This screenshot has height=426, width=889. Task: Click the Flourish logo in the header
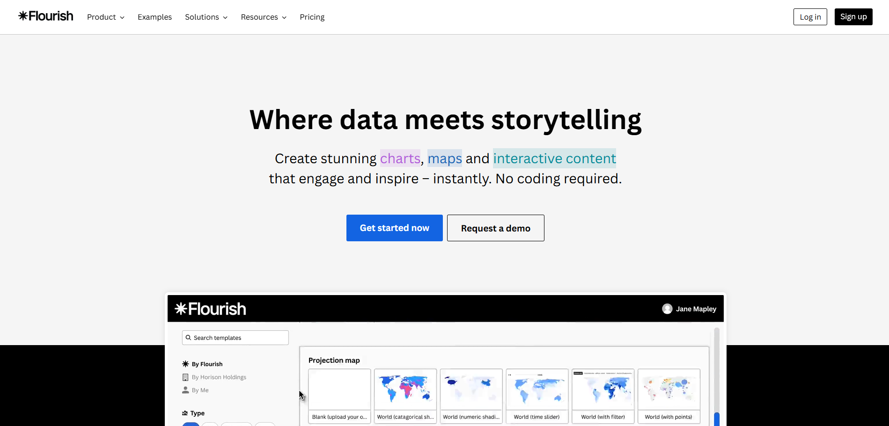click(x=46, y=16)
